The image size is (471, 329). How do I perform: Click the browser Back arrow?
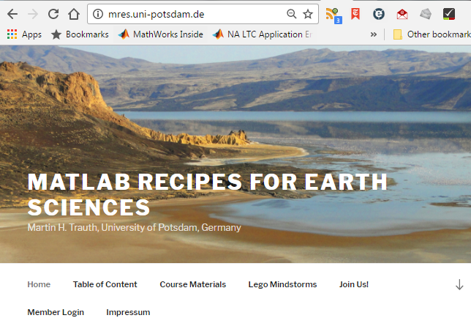tap(12, 14)
